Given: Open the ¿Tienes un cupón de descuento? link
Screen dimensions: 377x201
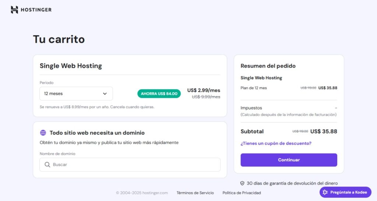Looking at the screenshot, I should (x=276, y=143).
